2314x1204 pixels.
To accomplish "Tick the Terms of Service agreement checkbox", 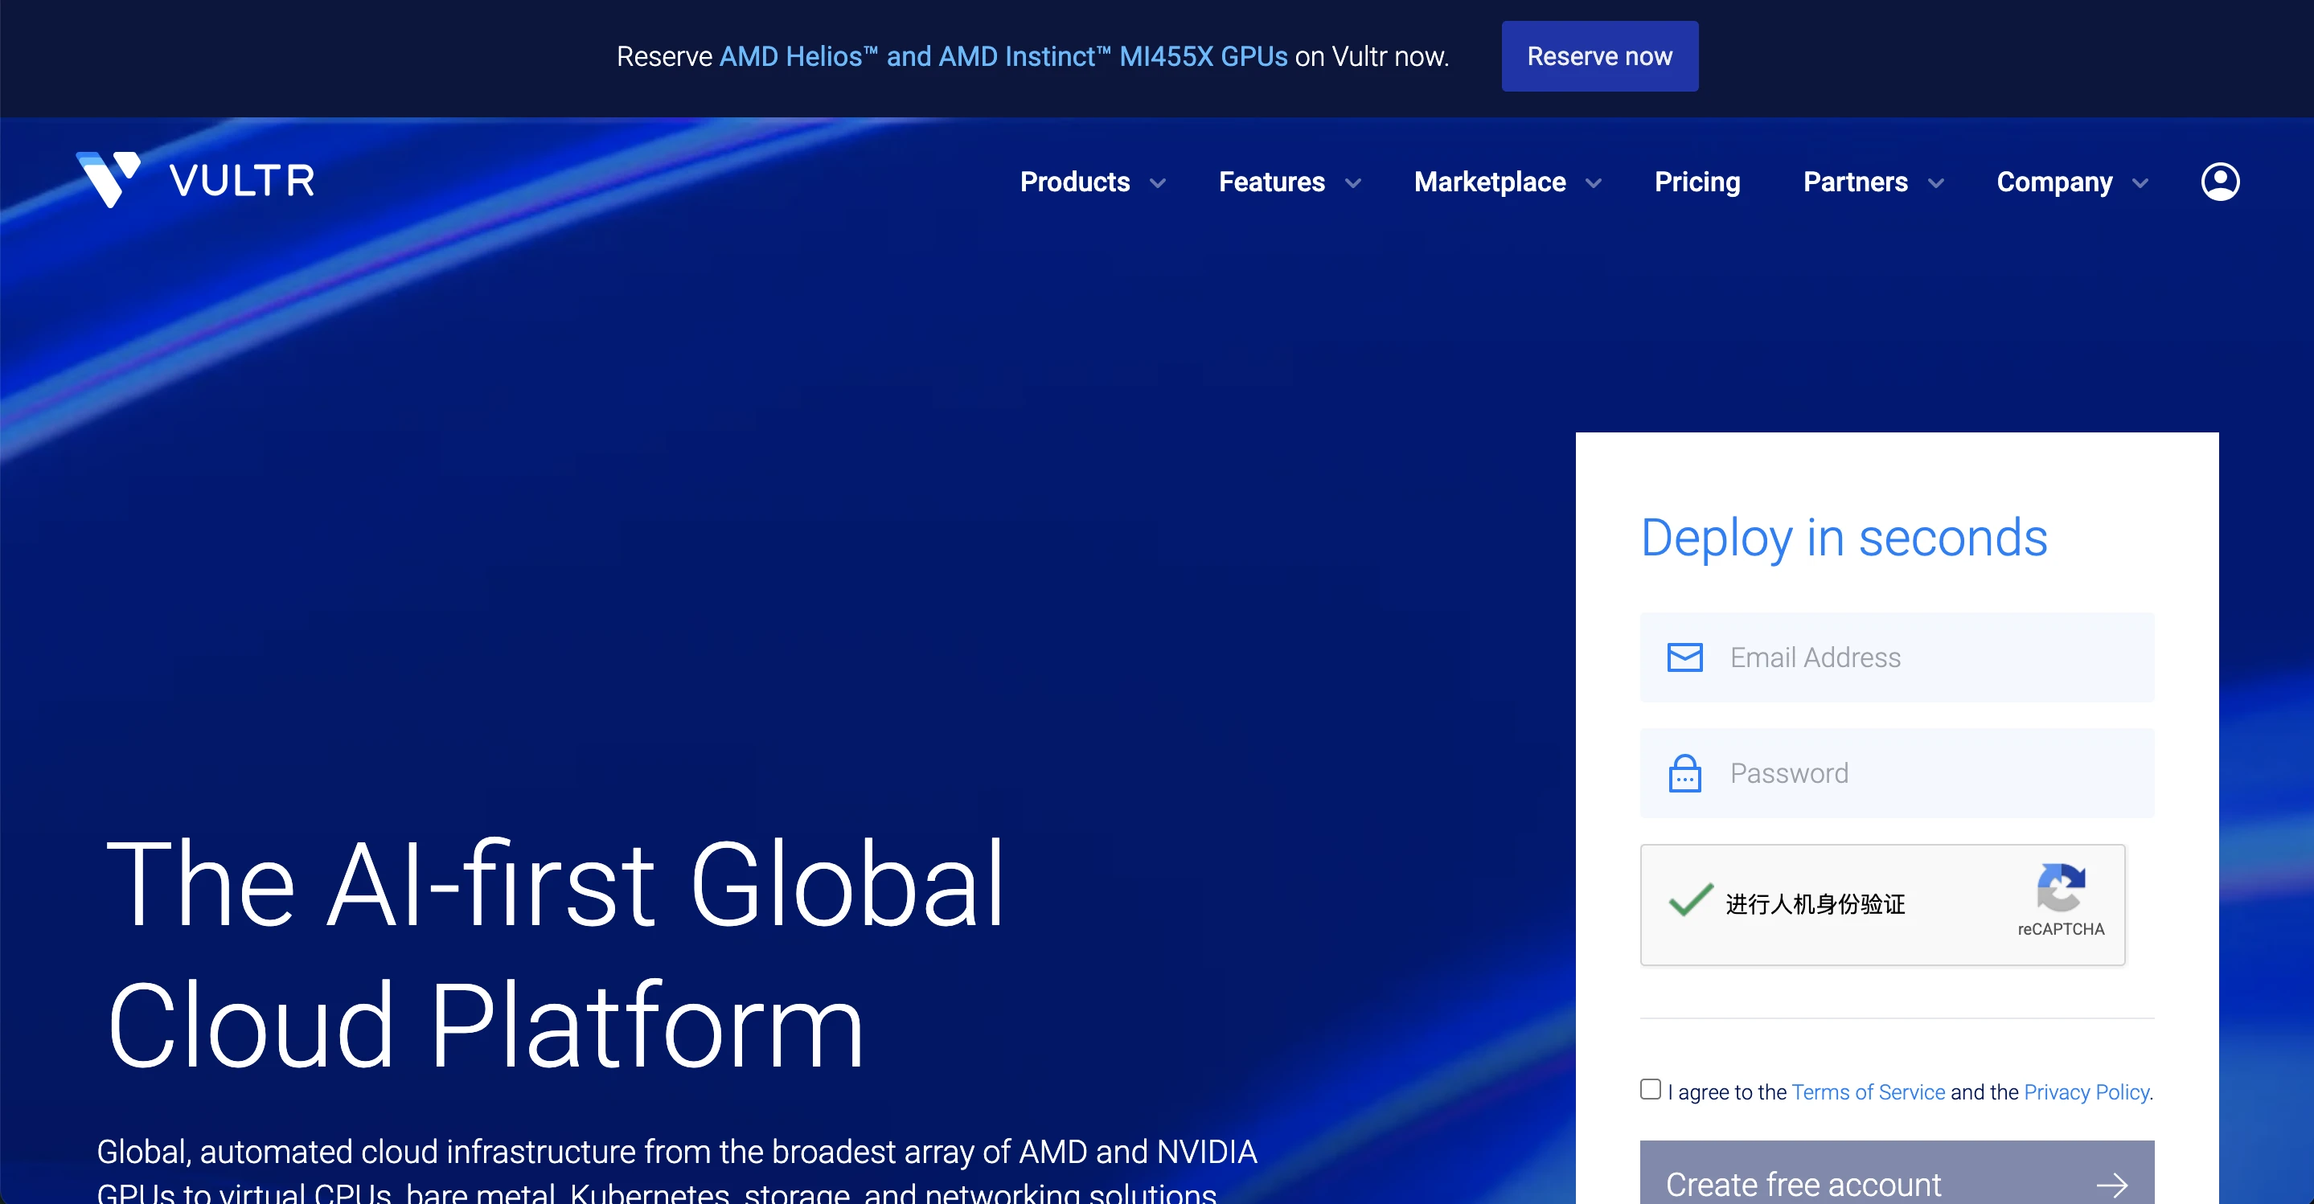I will [x=1650, y=1089].
